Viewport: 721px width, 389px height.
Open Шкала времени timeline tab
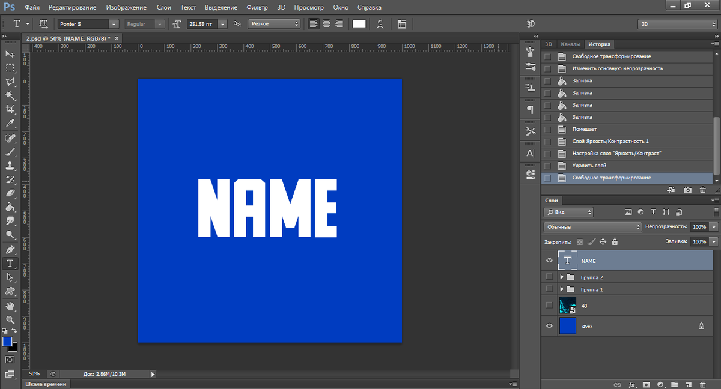[x=47, y=384]
